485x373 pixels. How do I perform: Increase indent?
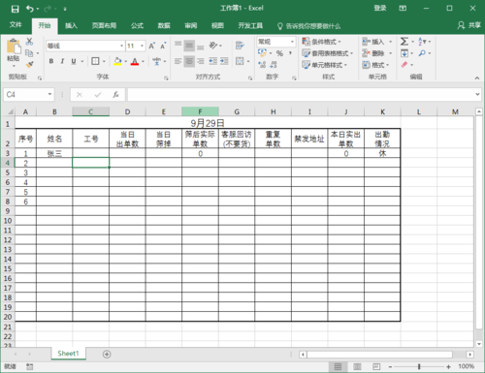point(224,61)
